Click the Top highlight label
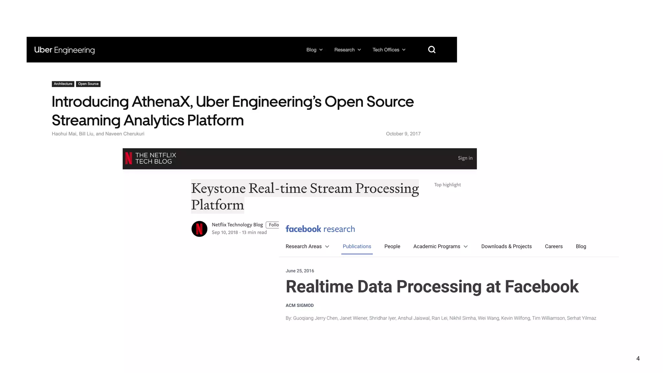This screenshot has width=663, height=373. [x=447, y=185]
